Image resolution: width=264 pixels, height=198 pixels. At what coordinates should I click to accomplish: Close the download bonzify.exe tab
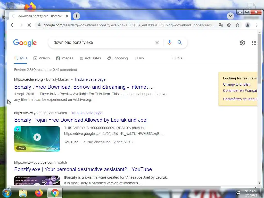pyautogui.click(x=67, y=16)
